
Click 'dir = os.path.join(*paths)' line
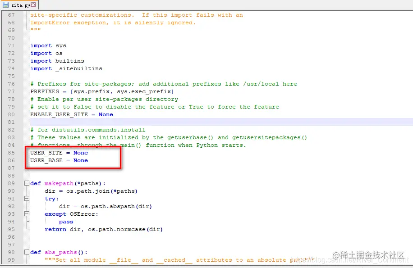[x=91, y=191]
